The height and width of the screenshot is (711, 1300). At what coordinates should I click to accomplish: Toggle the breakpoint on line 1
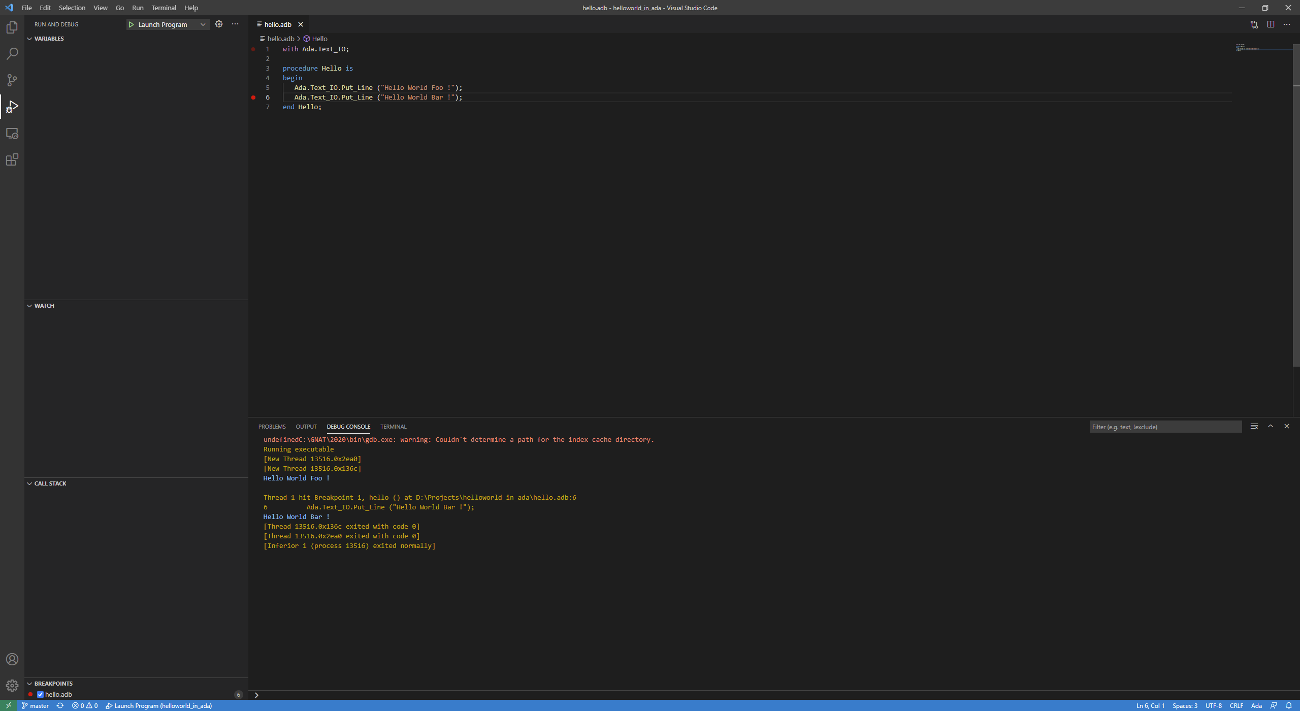coord(253,49)
